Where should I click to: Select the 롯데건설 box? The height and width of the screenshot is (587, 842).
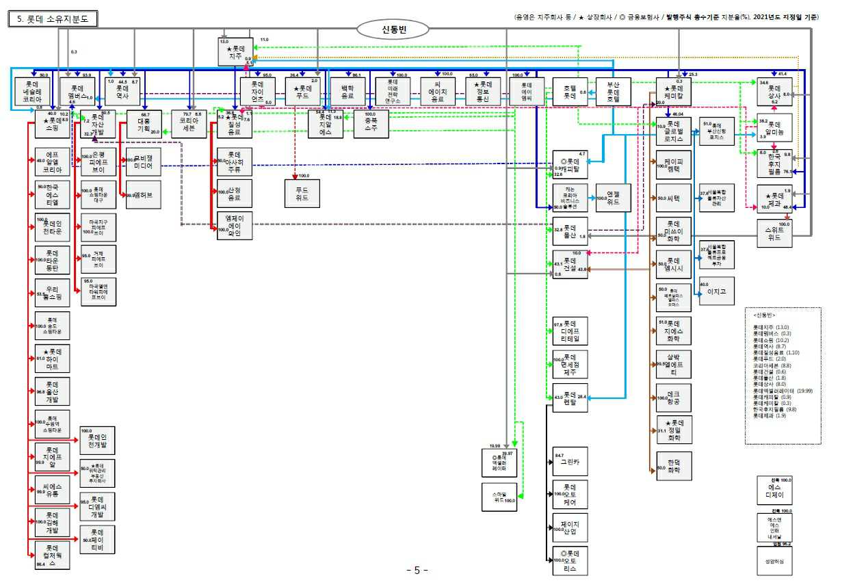click(x=570, y=264)
